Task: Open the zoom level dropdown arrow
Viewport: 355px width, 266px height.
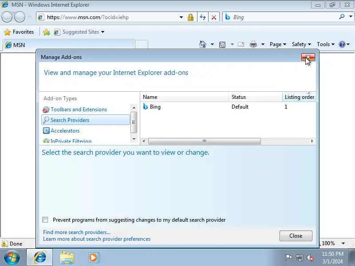Action: click(343, 243)
